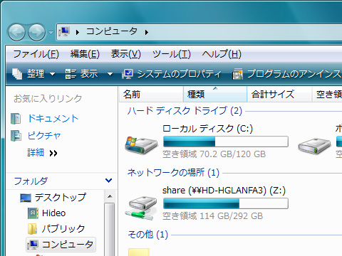Click the Back navigation arrow button

(16, 32)
